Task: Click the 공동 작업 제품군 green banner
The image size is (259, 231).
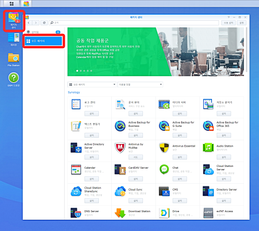Action: [119, 52]
